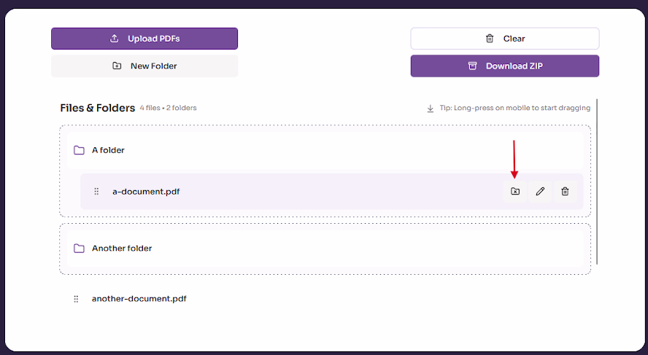Click drag handle of another-document.pdf
The image size is (648, 355).
(76, 299)
